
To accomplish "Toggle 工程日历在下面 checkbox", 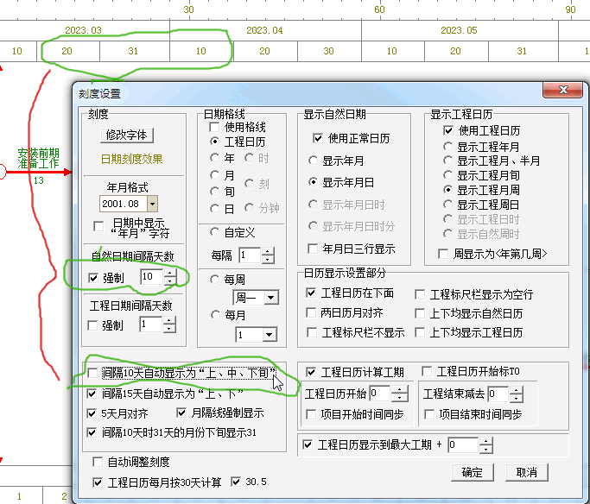I will tap(311, 293).
